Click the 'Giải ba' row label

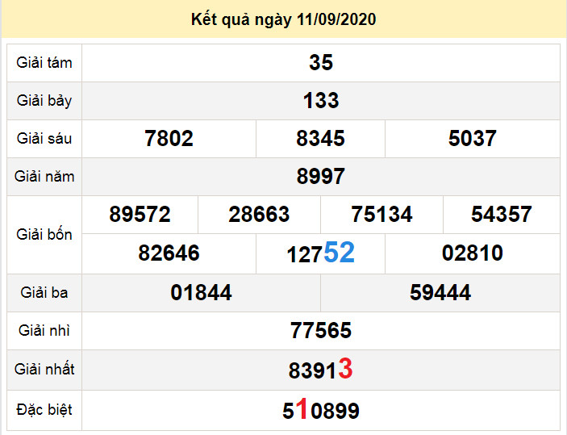click(x=44, y=292)
